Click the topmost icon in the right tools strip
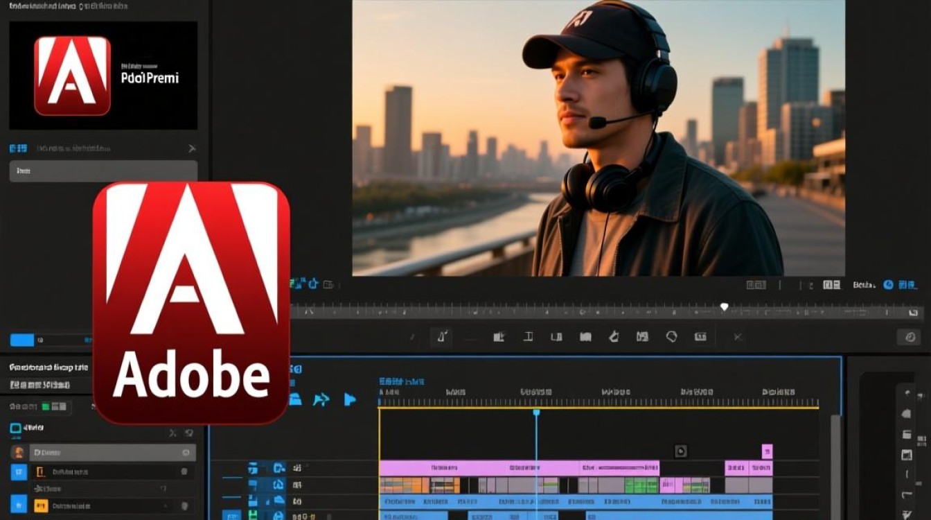Viewport: 931px width, 520px height. [907, 393]
